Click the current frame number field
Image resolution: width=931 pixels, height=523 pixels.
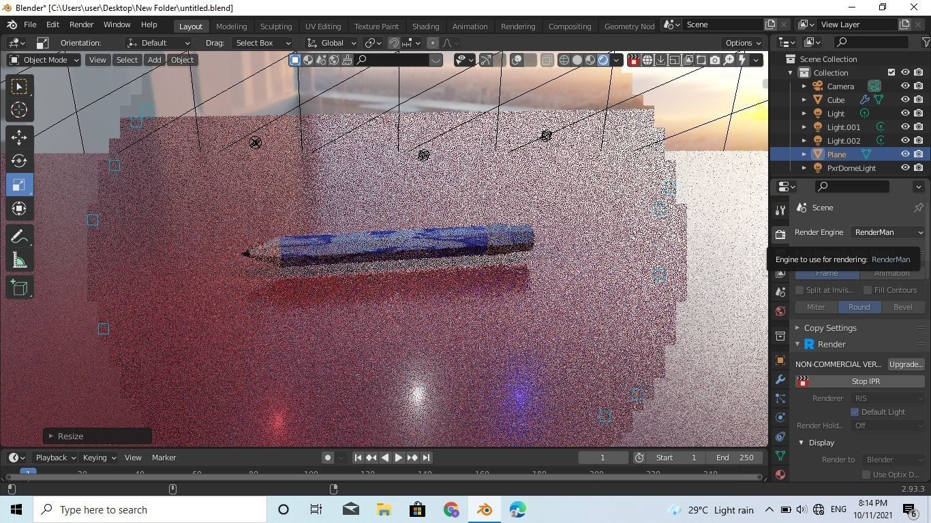pos(602,458)
